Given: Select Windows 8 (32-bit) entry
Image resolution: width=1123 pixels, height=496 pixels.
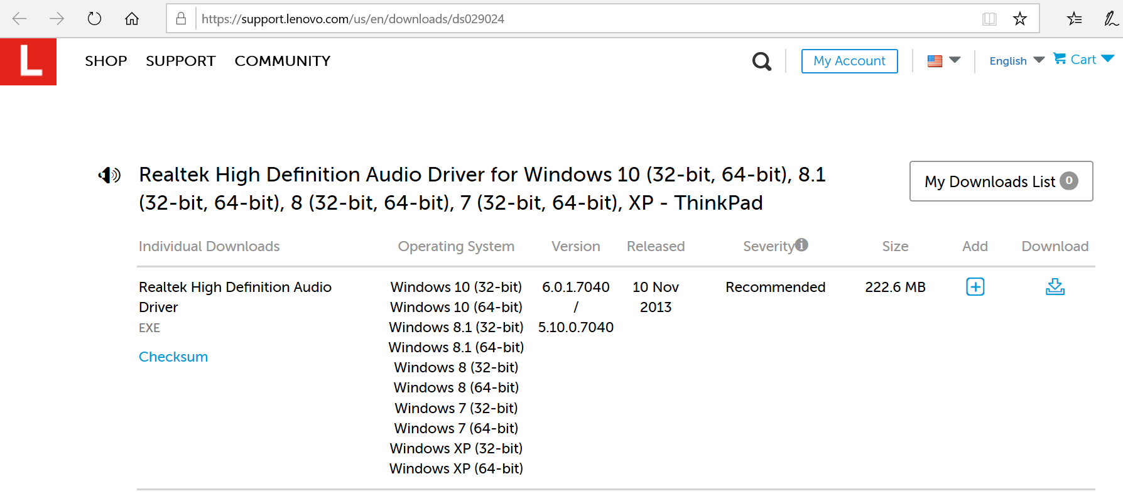Looking at the screenshot, I should pos(456,367).
